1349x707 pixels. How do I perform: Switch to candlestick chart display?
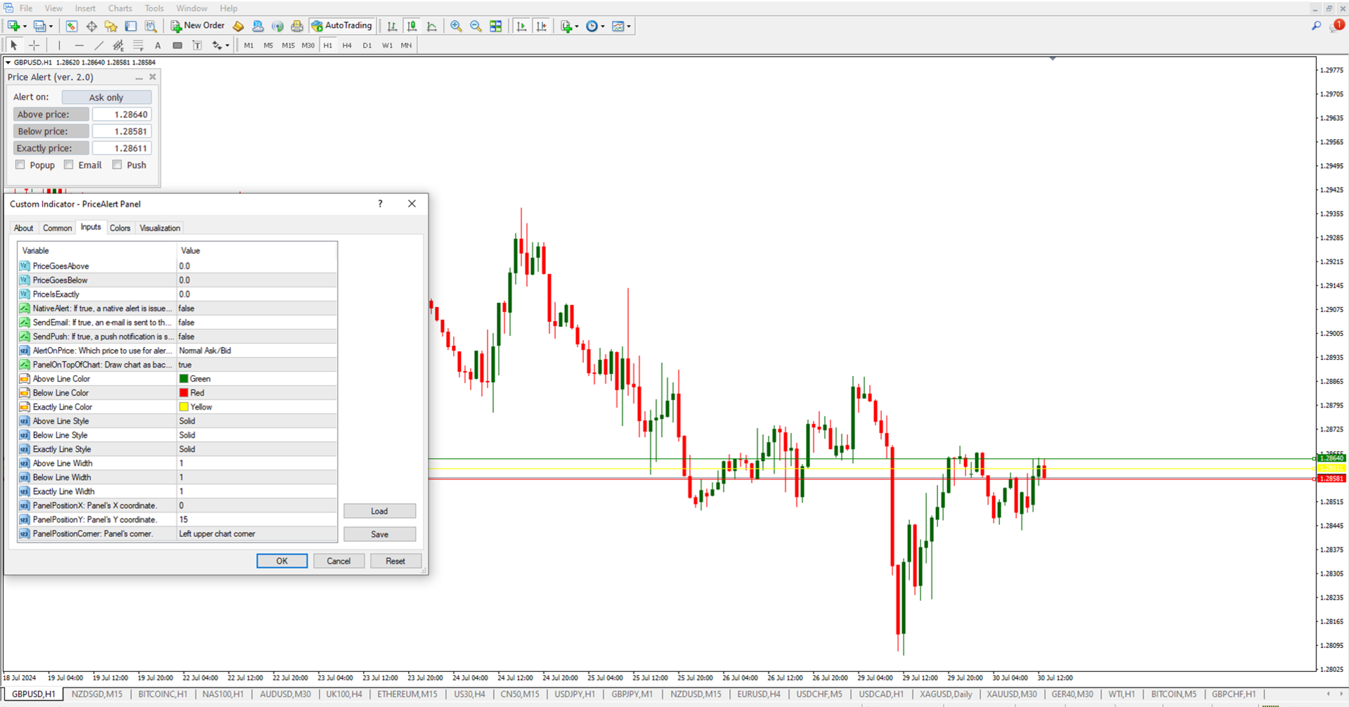tap(412, 26)
